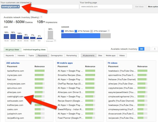Select kraftrecipes.com placement
Viewport: 158px width, 122px height.
[15, 105]
